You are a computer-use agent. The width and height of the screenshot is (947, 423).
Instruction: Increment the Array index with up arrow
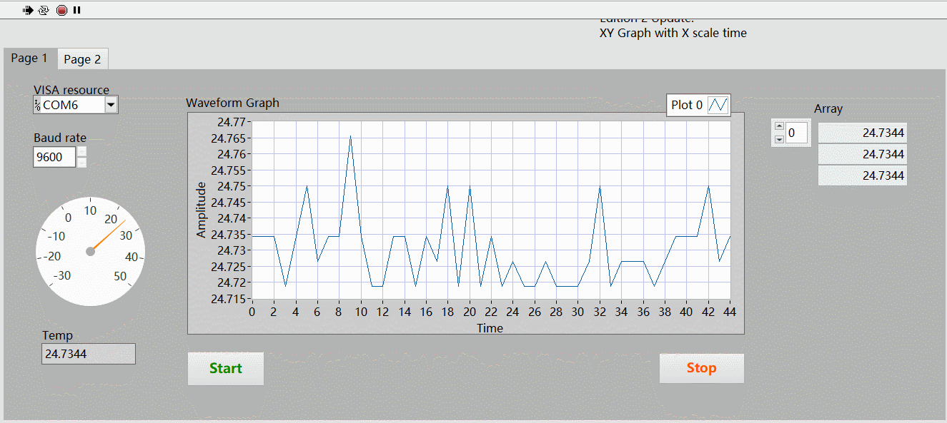[779, 128]
